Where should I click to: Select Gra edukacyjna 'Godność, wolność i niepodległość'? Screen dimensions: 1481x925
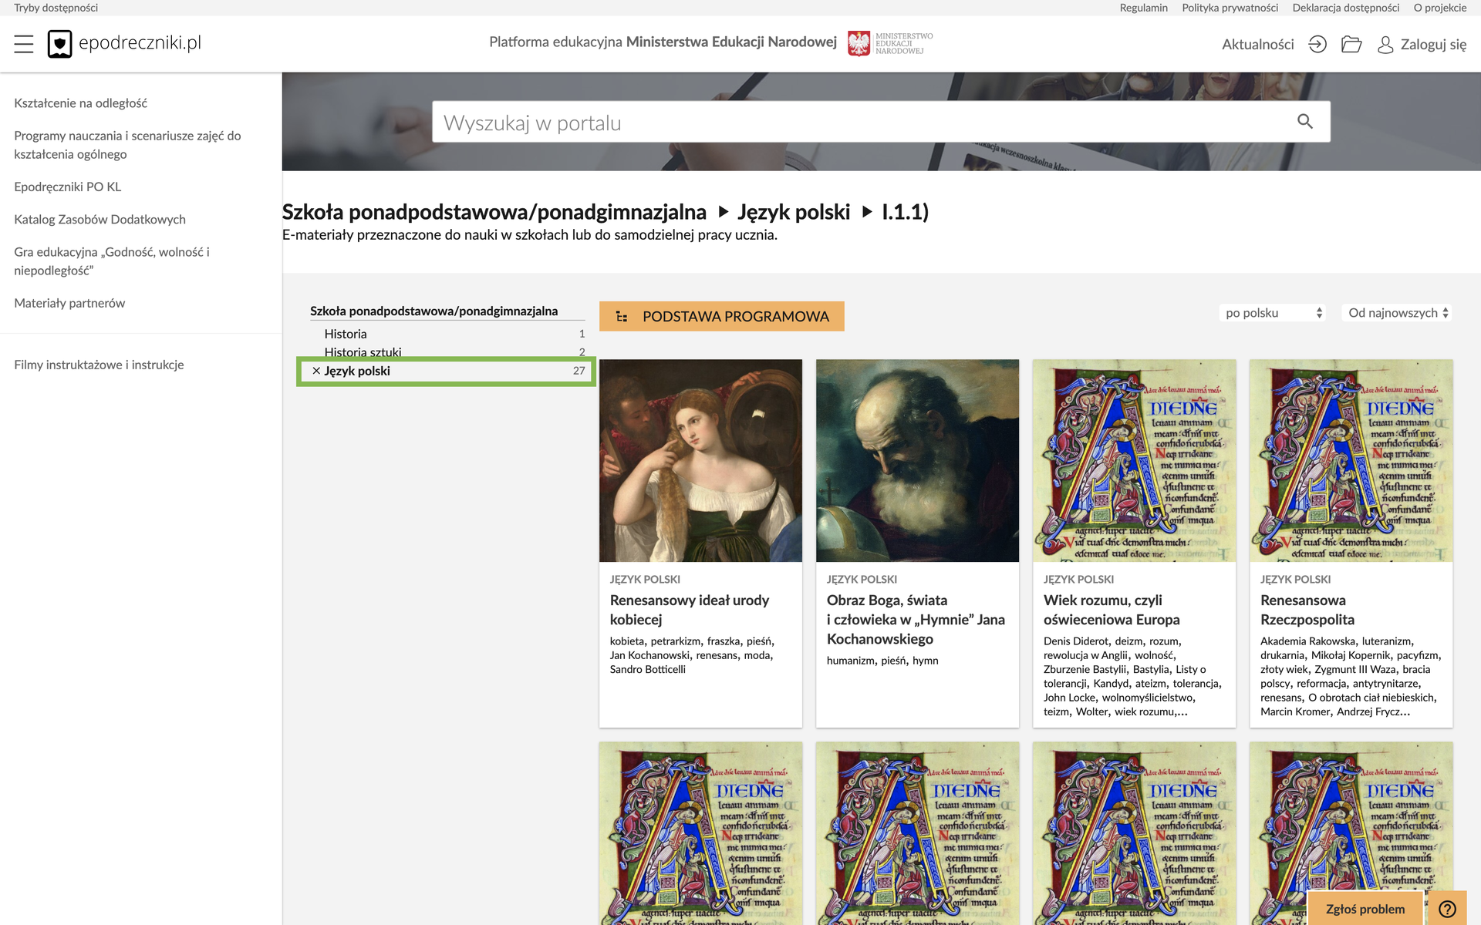click(x=112, y=261)
